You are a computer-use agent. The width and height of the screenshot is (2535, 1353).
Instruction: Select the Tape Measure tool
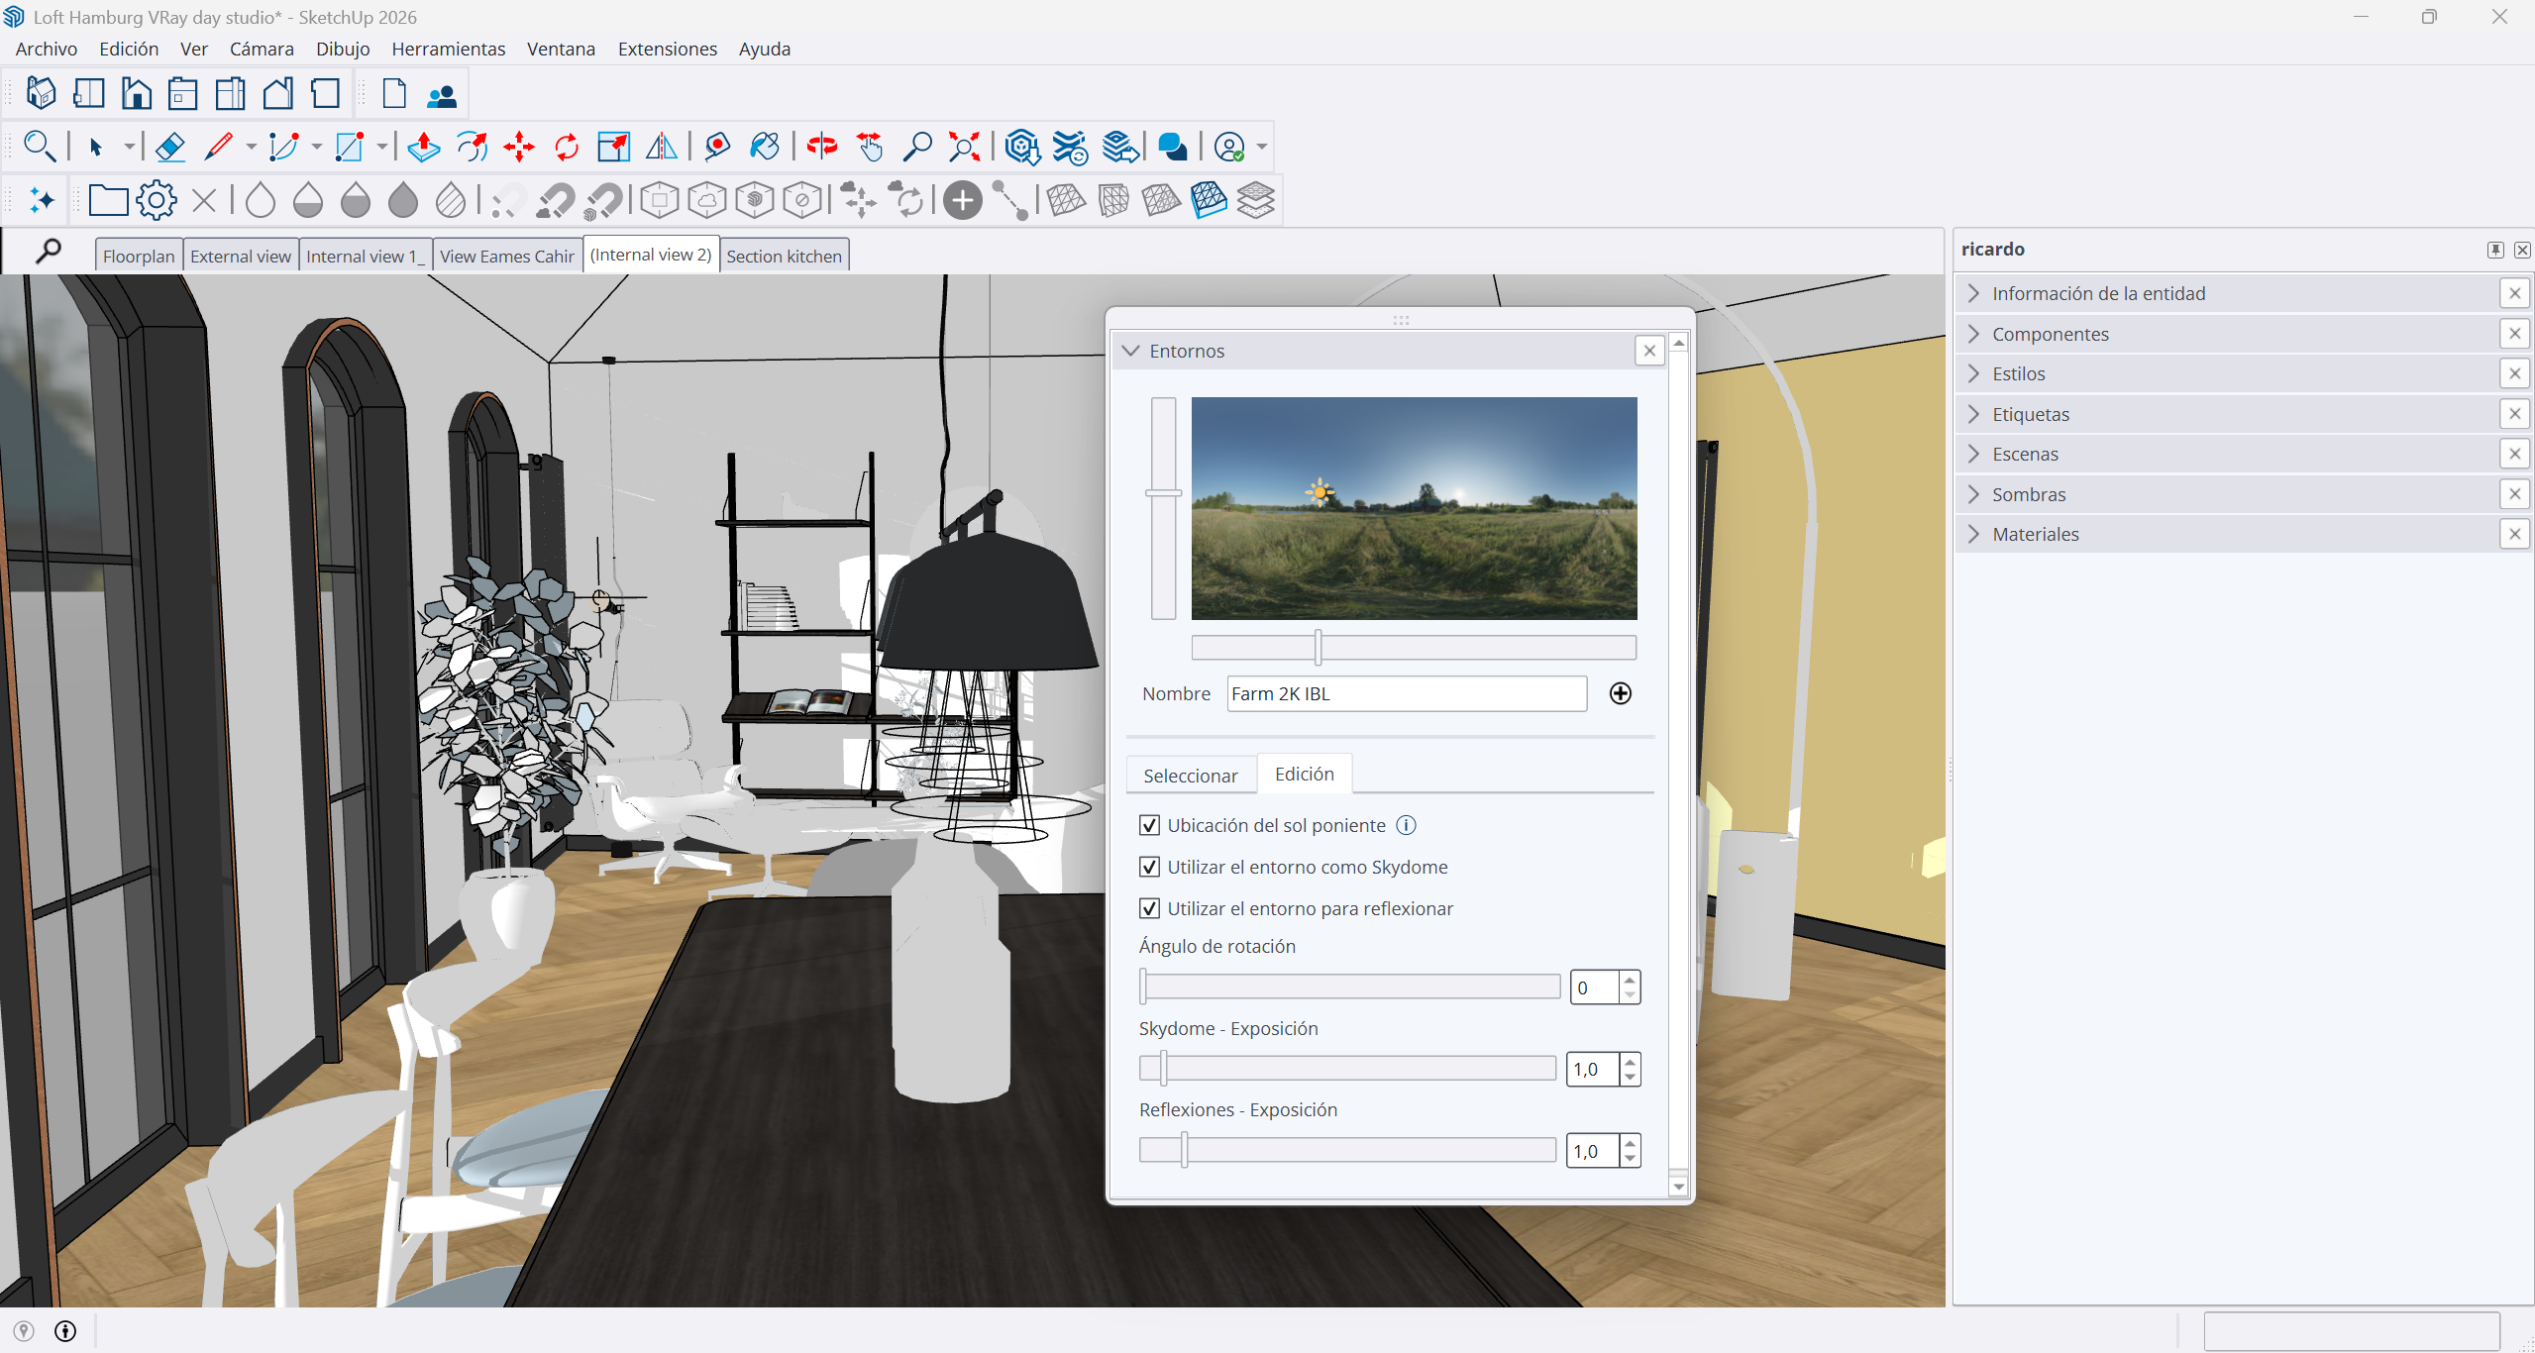pyautogui.click(x=716, y=147)
